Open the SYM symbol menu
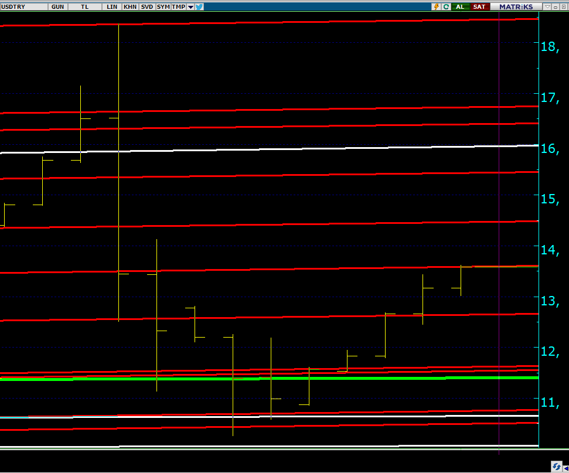This screenshot has height=473, width=569. 163,7
